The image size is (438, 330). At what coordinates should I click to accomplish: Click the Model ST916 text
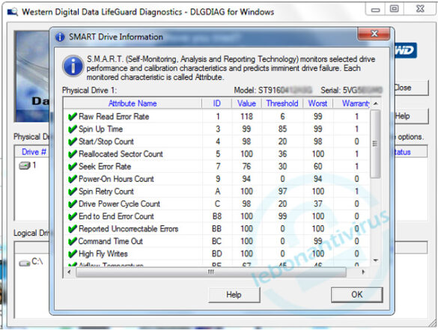(x=273, y=91)
